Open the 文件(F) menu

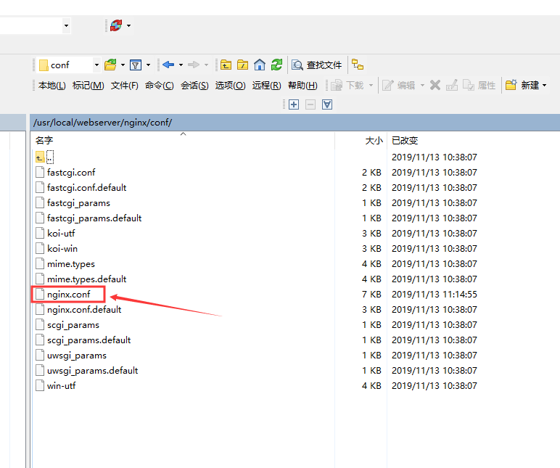pyautogui.click(x=124, y=86)
